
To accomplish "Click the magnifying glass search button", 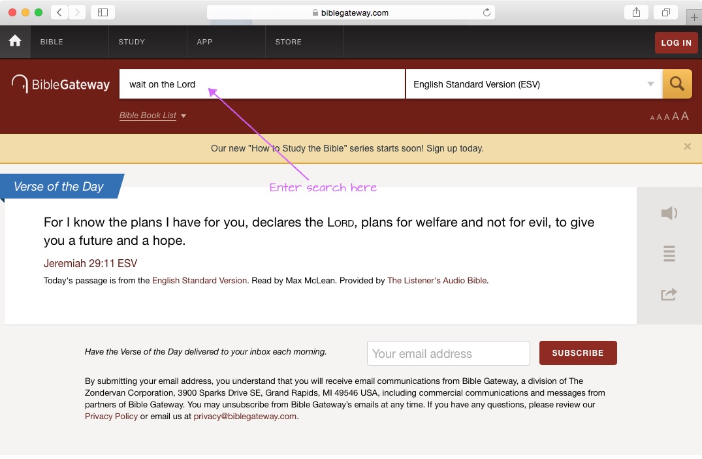I will pos(677,84).
